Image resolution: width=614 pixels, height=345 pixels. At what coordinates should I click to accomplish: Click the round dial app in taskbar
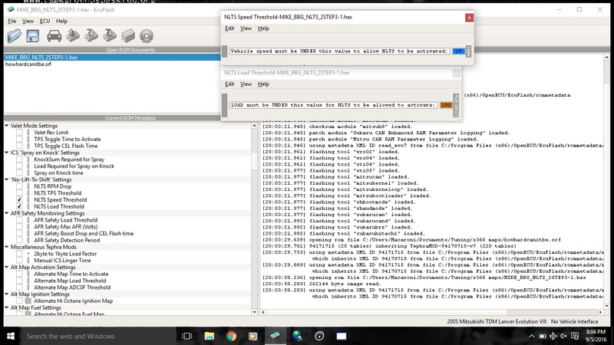319,336
